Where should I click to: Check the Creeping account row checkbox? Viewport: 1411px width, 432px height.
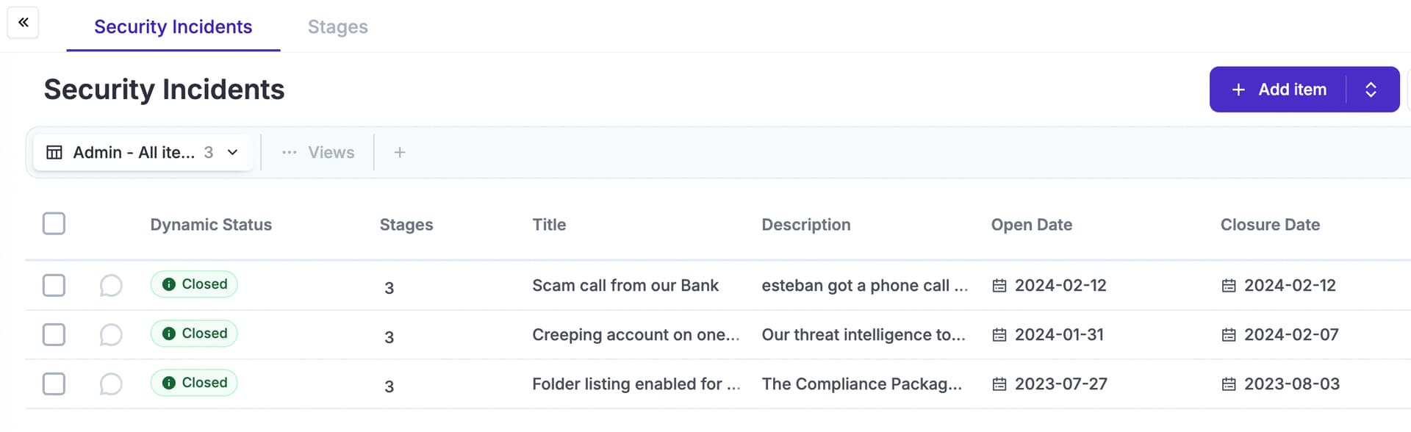[x=54, y=334]
